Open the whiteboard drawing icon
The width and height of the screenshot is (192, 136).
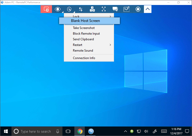127,9
